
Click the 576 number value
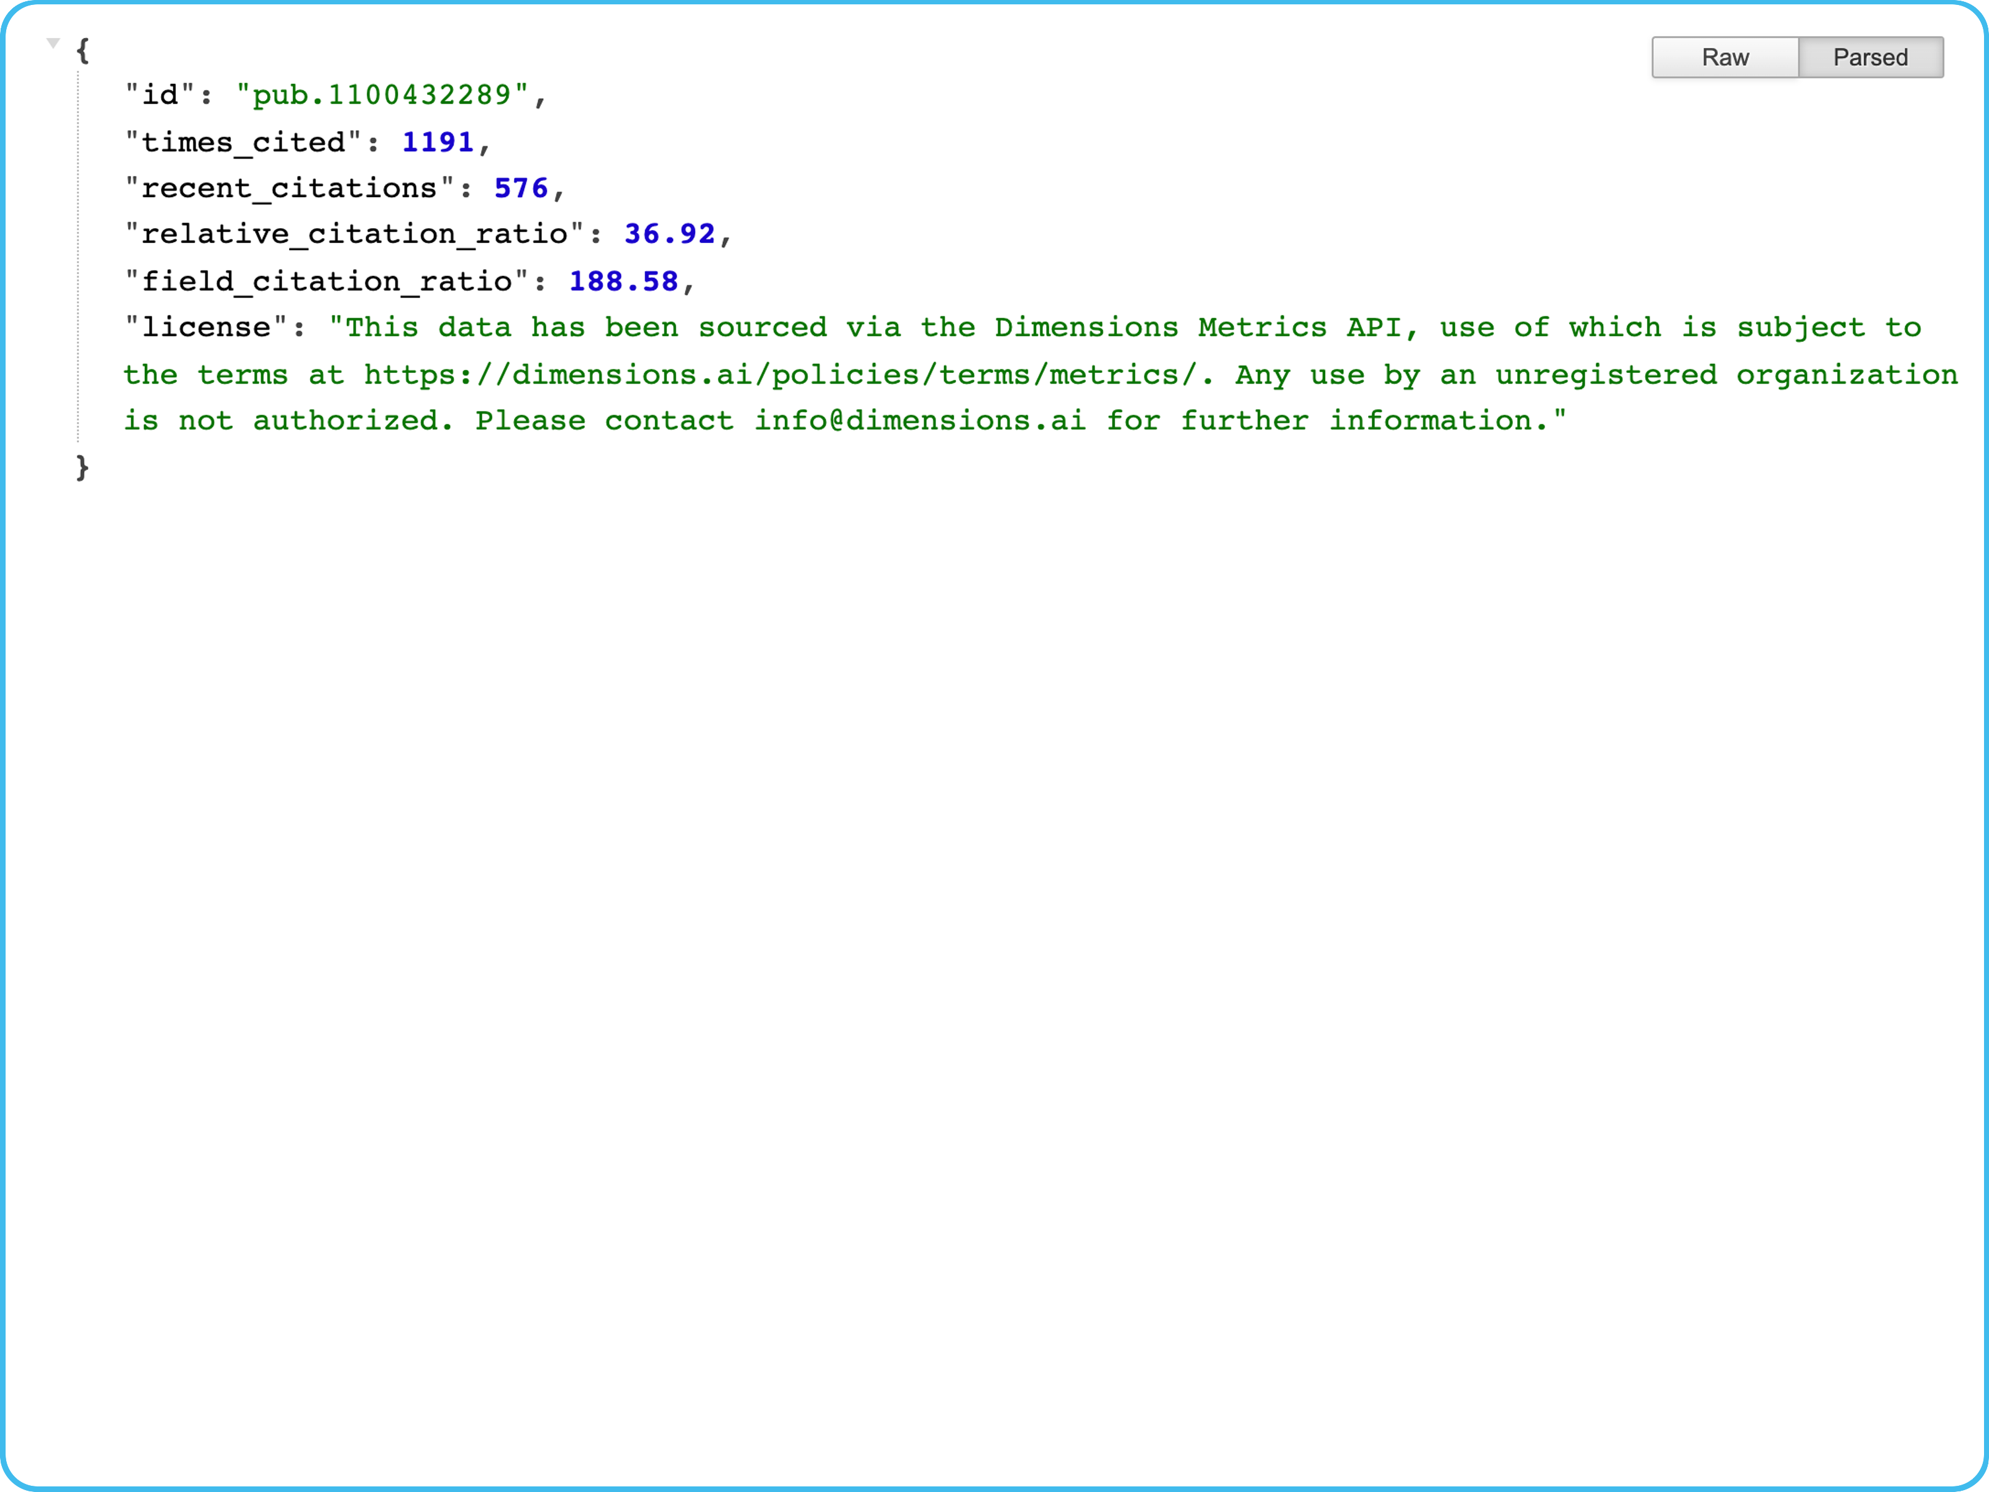[x=521, y=188]
